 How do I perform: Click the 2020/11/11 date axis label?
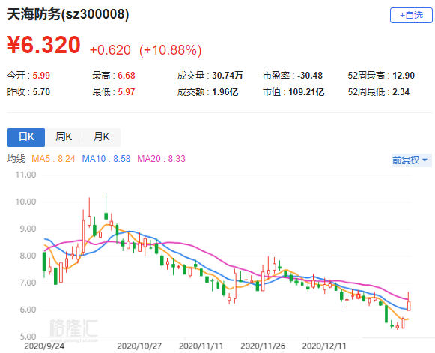[201, 346]
